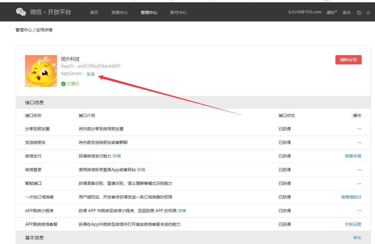Select the 微信登录 interface name
Image resolution: width=375 pixels, height=244 pixels.
(x=33, y=170)
